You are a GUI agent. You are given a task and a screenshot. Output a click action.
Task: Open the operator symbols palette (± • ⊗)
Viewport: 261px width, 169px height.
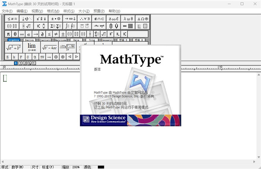tap(56, 19)
